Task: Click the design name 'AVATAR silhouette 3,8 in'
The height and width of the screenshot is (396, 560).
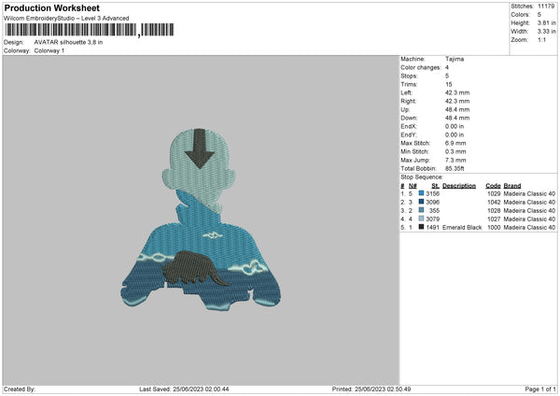Action: 68,42
